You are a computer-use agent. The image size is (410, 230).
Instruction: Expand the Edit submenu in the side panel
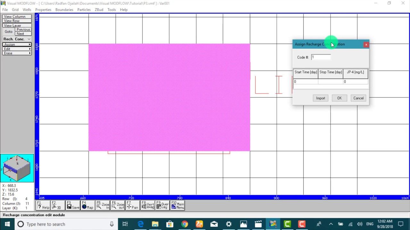17,49
